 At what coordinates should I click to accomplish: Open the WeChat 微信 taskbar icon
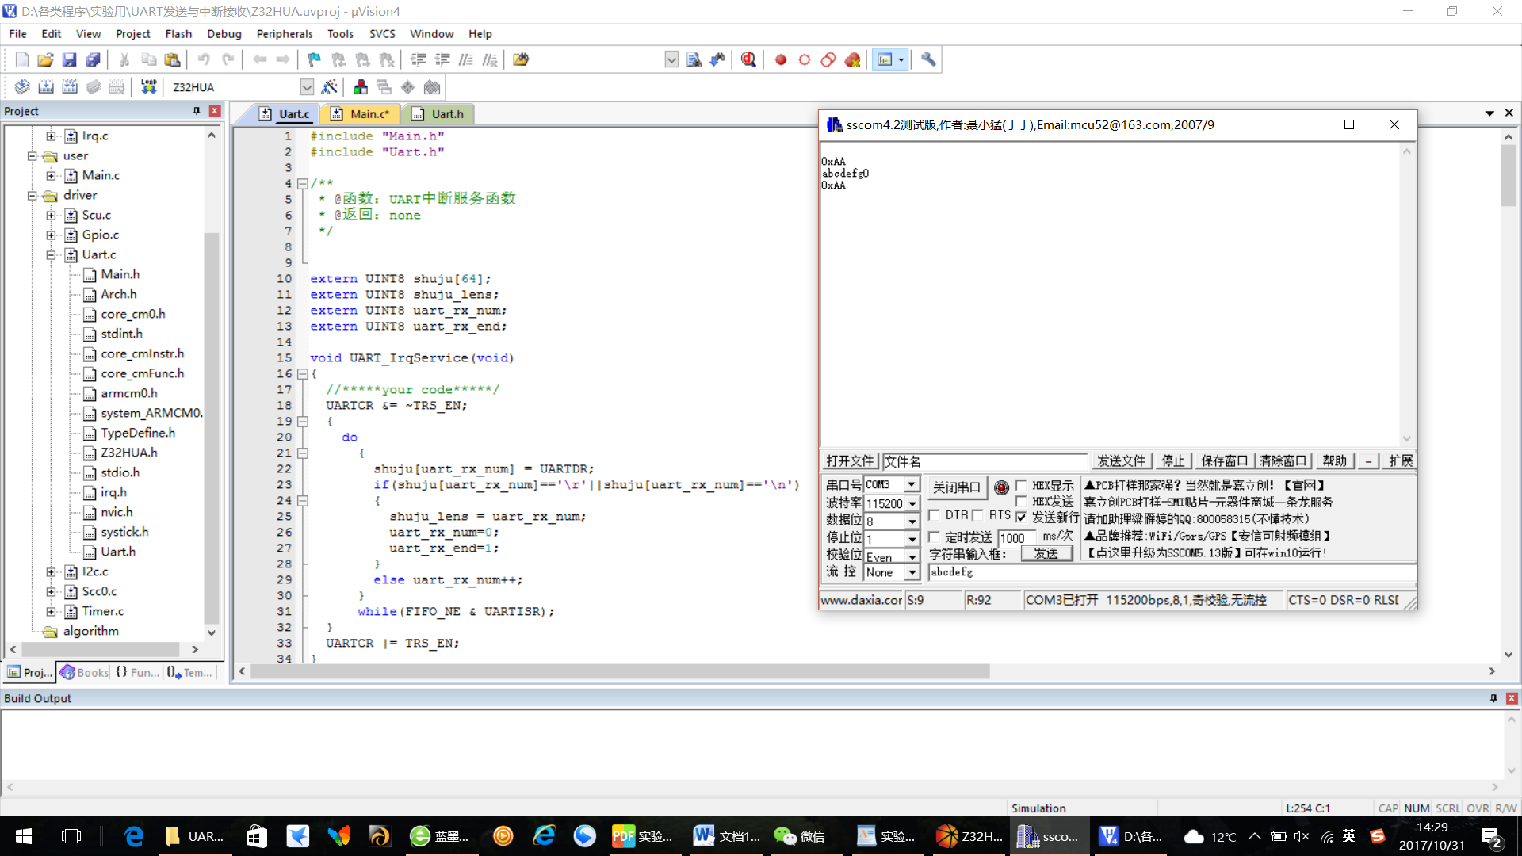tap(800, 836)
